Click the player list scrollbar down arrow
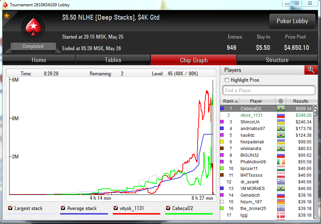 coord(315,218)
